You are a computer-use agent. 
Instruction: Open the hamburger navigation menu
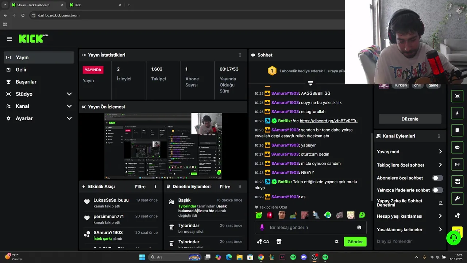tap(10, 39)
